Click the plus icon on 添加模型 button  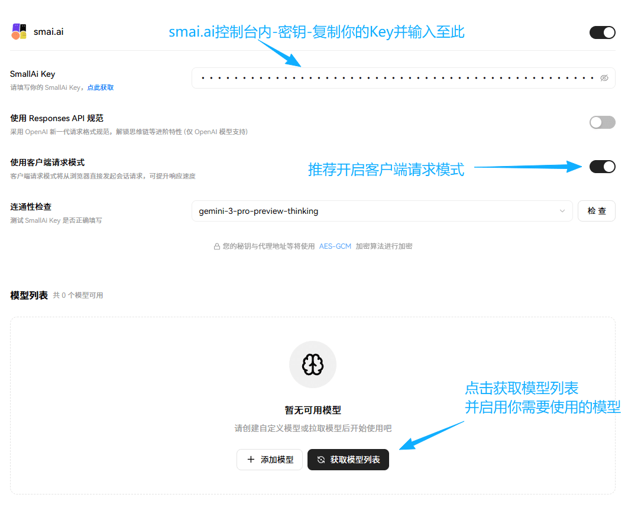[251, 460]
